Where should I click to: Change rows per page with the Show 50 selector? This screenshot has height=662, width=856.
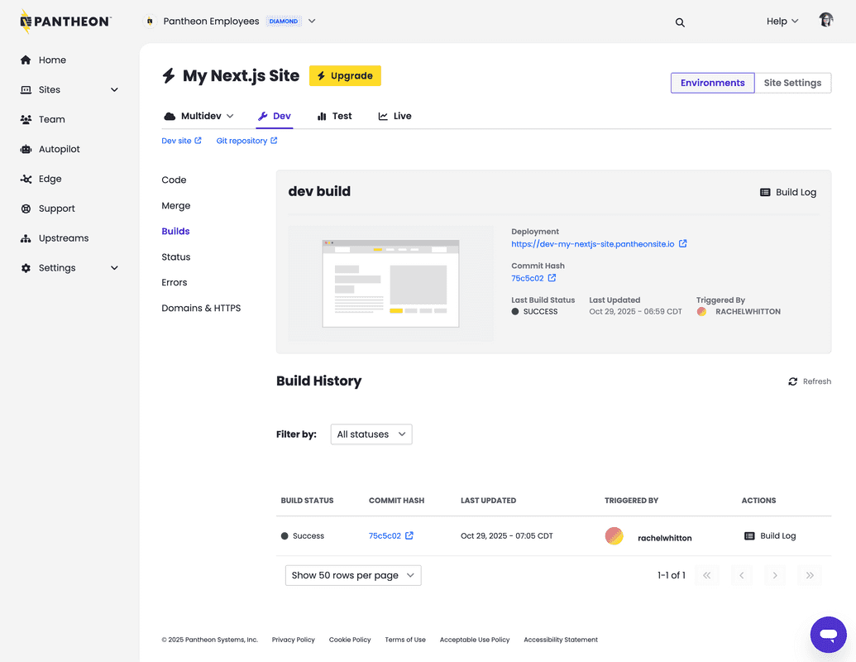pos(352,575)
